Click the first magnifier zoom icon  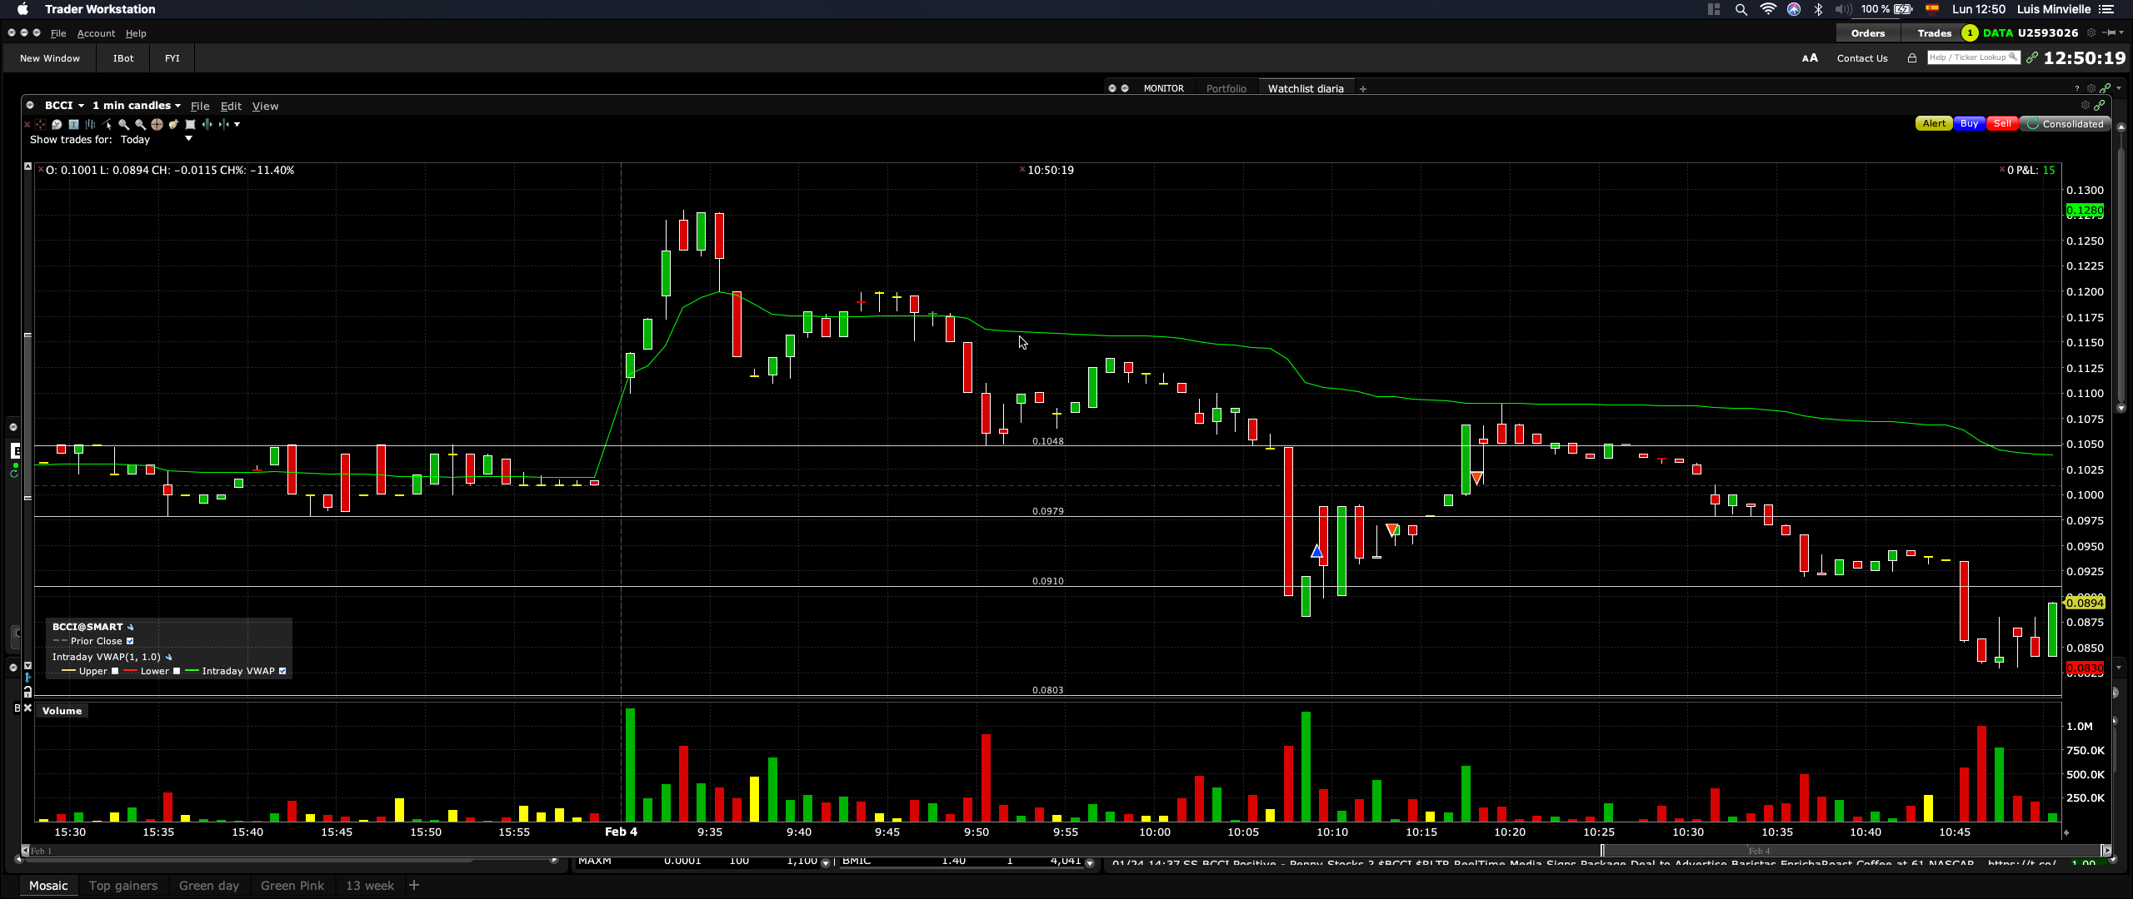point(123,125)
